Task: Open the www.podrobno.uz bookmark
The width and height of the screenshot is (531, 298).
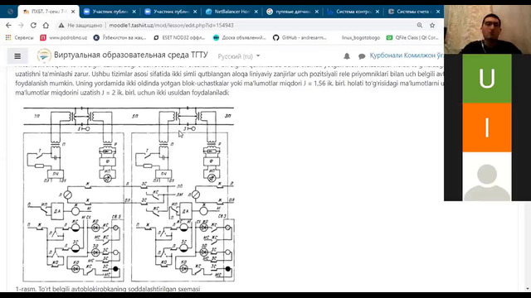Action: point(63,37)
